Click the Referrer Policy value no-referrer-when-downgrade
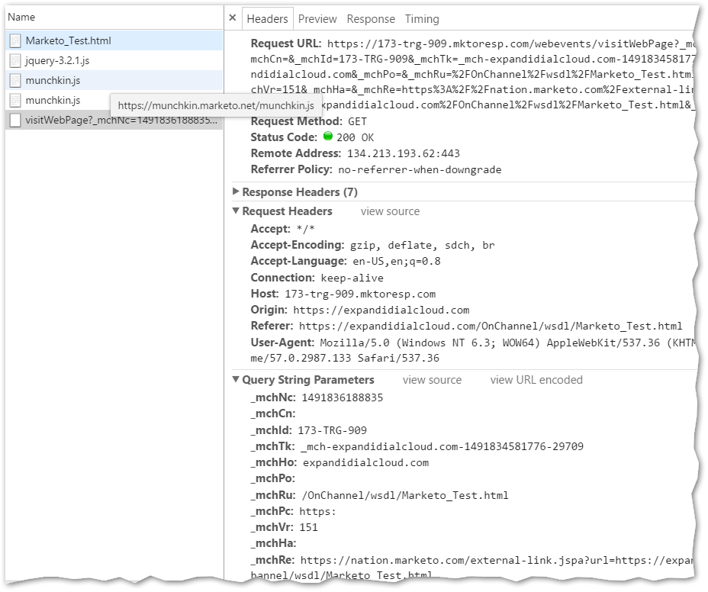708x592 pixels. click(x=420, y=170)
